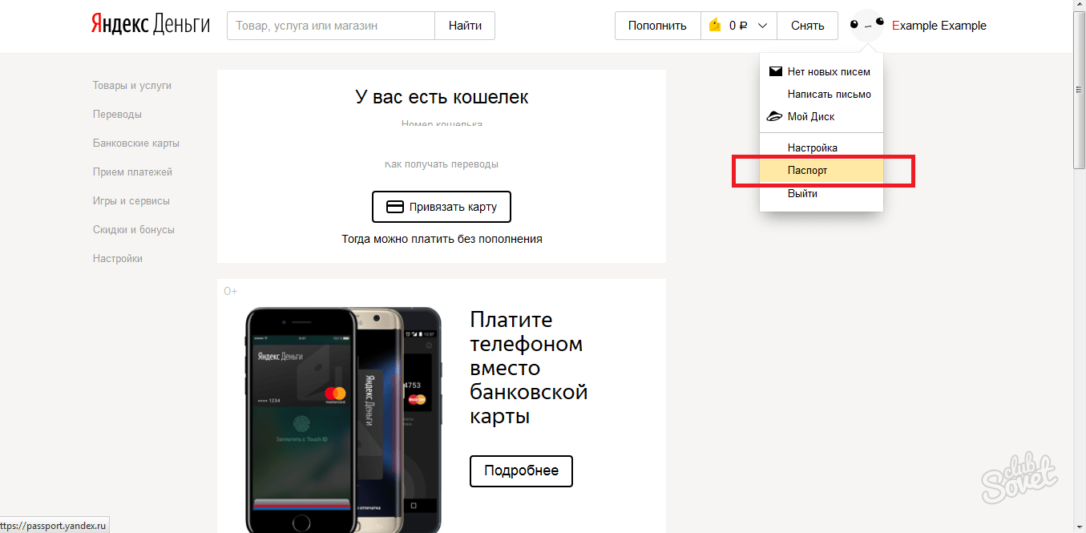Click the card icon in Привязать карту

click(394, 207)
